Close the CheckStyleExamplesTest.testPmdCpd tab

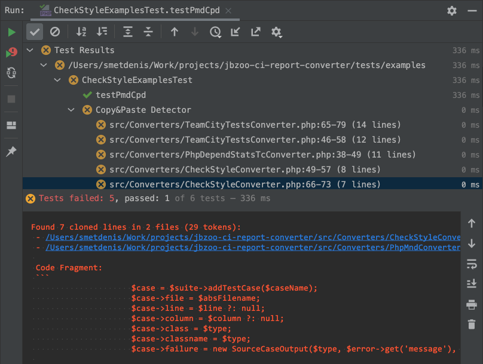pos(228,11)
